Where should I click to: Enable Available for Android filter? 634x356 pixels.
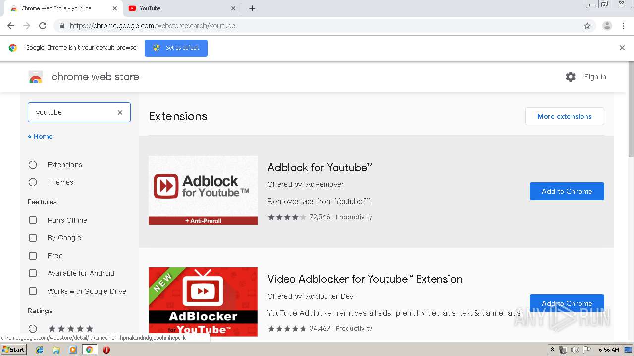click(x=33, y=273)
